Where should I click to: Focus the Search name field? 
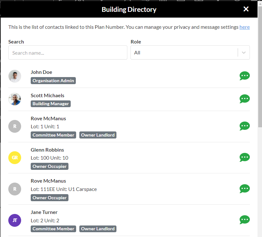[x=68, y=52]
